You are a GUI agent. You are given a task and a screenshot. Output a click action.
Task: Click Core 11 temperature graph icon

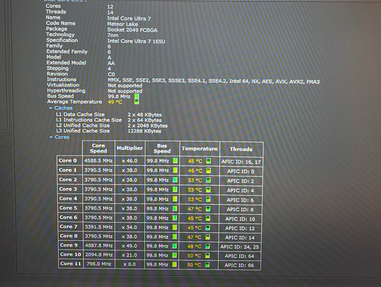click(207, 265)
